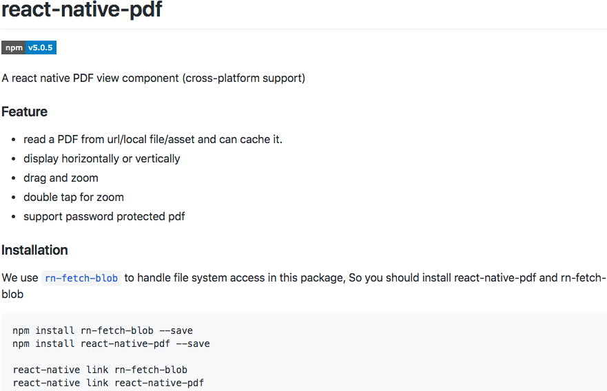Click the npm label on badge
This screenshot has height=391, width=607.
point(14,47)
